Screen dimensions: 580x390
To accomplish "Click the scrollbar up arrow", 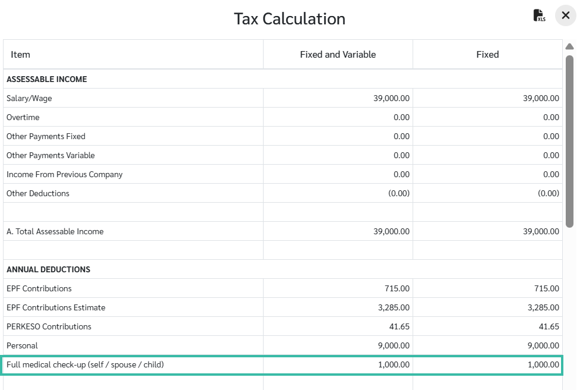I will [570, 46].
